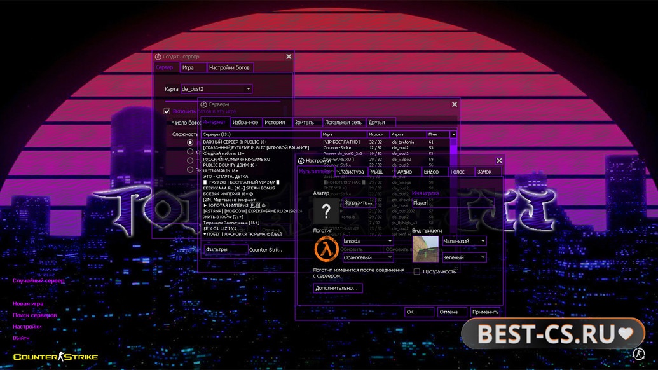This screenshot has height=370, width=658.
Task: Open Настройки ботов tab in Создать сервер
Action: [x=229, y=67]
